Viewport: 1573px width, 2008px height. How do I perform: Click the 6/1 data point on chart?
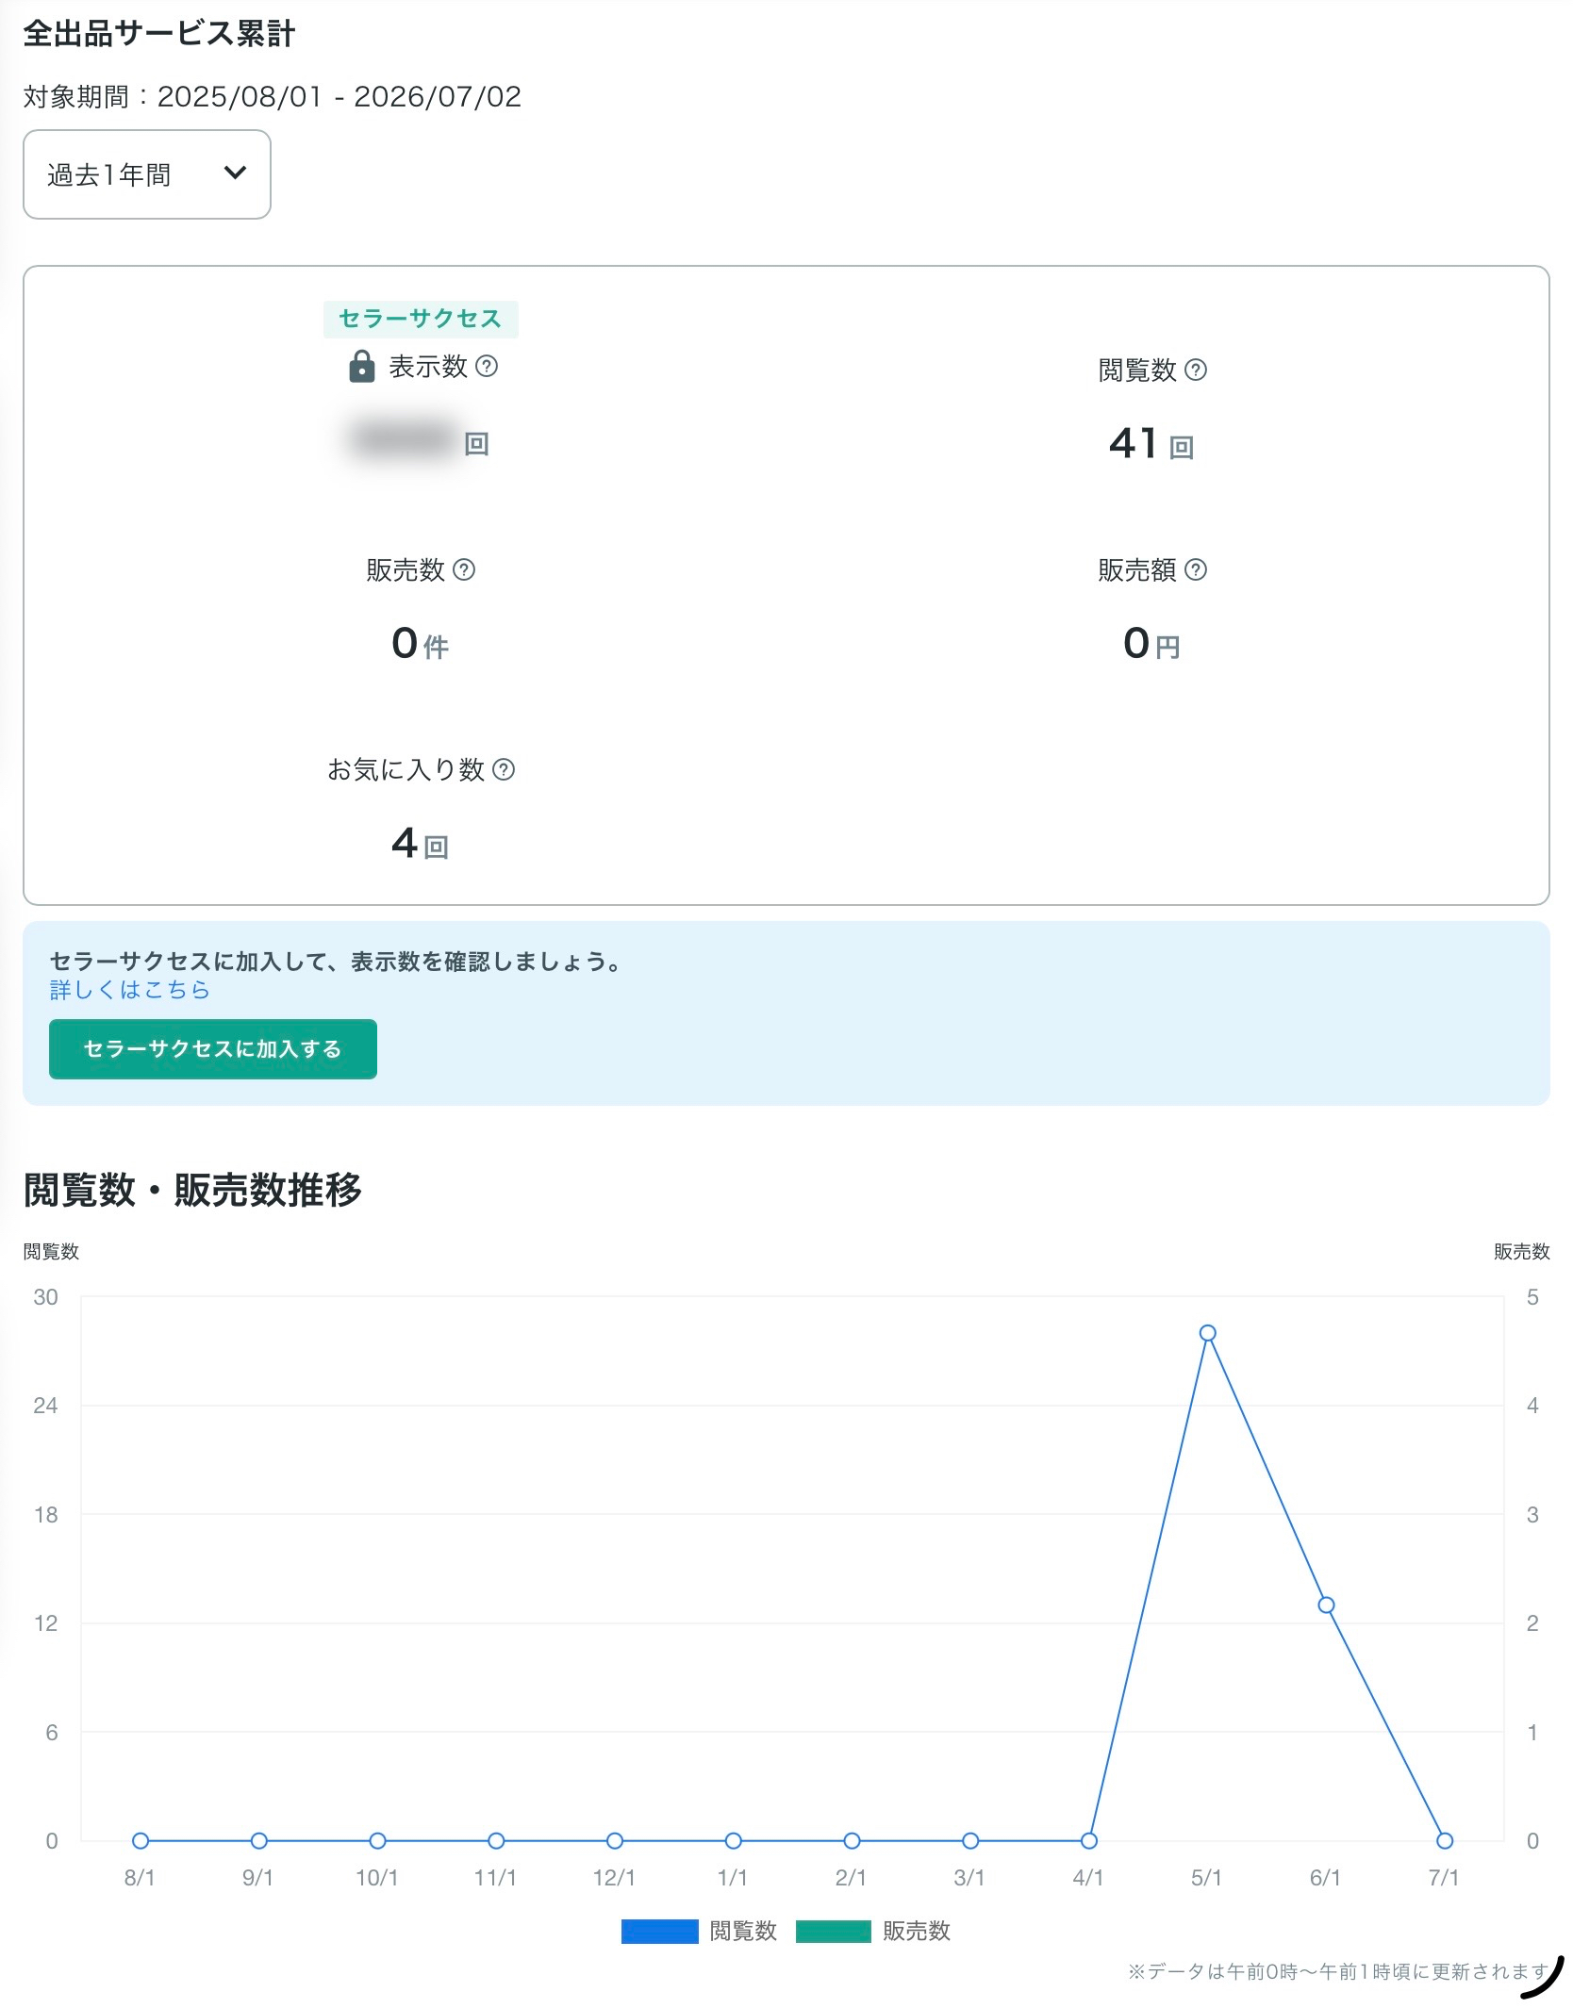coord(1326,1605)
